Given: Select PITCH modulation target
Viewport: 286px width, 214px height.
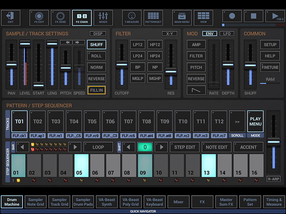Looking at the screenshot, I should tap(196, 67).
